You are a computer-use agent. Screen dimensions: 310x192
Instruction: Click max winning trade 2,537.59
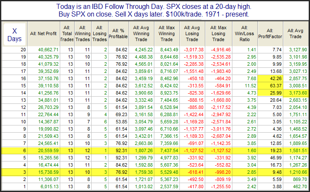click(169, 186)
